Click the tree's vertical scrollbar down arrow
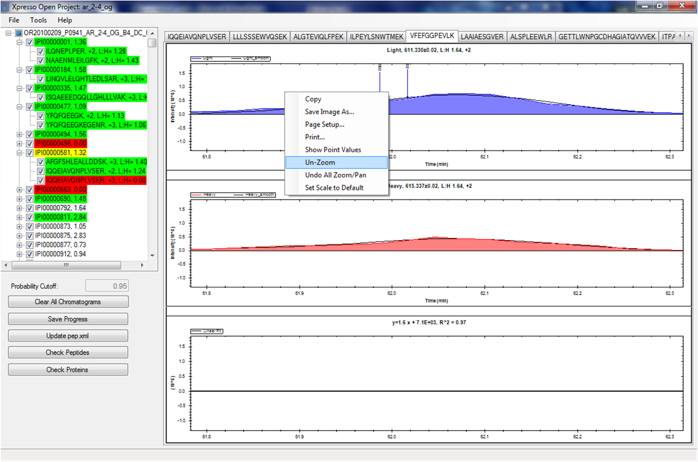Viewport: 698px width, 462px height. point(154,256)
